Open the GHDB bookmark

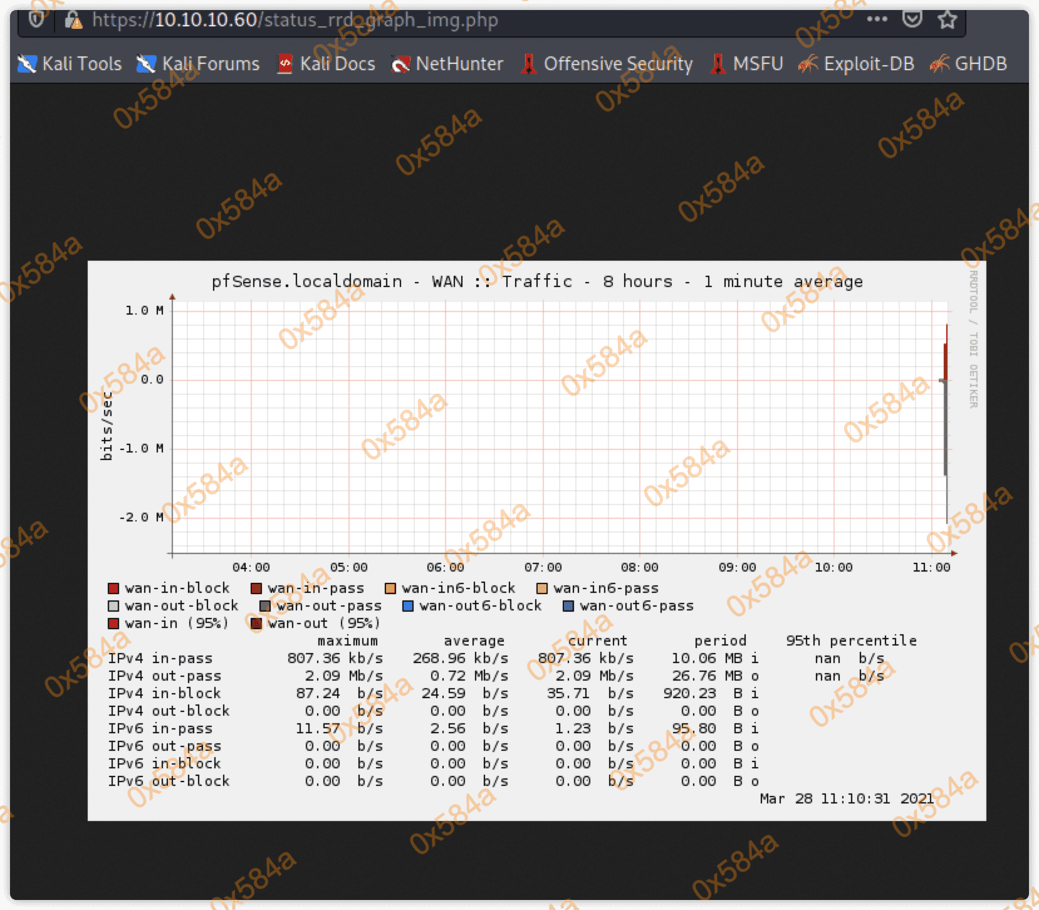tap(968, 64)
